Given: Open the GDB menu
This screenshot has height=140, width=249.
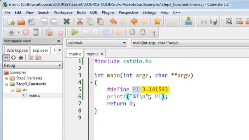Looking at the screenshot, I should pos(93,12).
